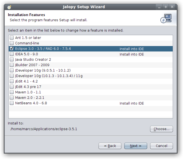Select the JBuilder 2007 - 2009 label
The image size is (183, 159).
[x=32, y=65]
